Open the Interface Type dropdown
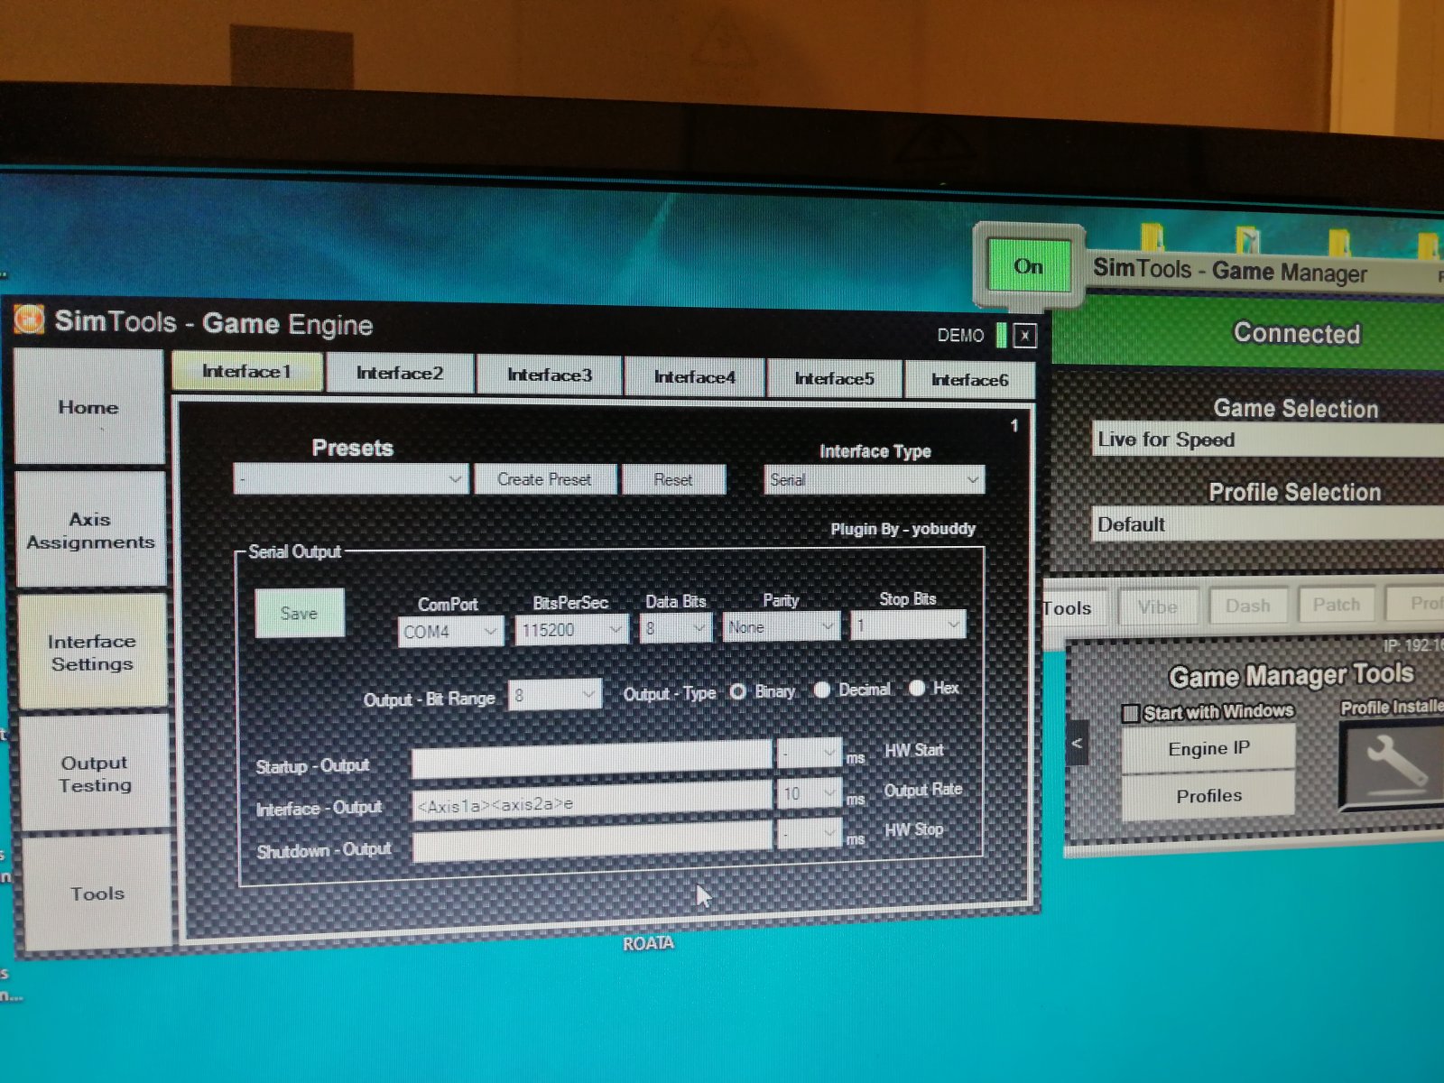 [x=874, y=479]
